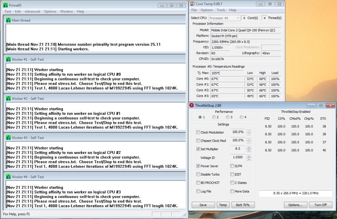Select Performance profile 2 in ThrottleStop
Screen dimensions: 337x219
click(x=214, y=117)
